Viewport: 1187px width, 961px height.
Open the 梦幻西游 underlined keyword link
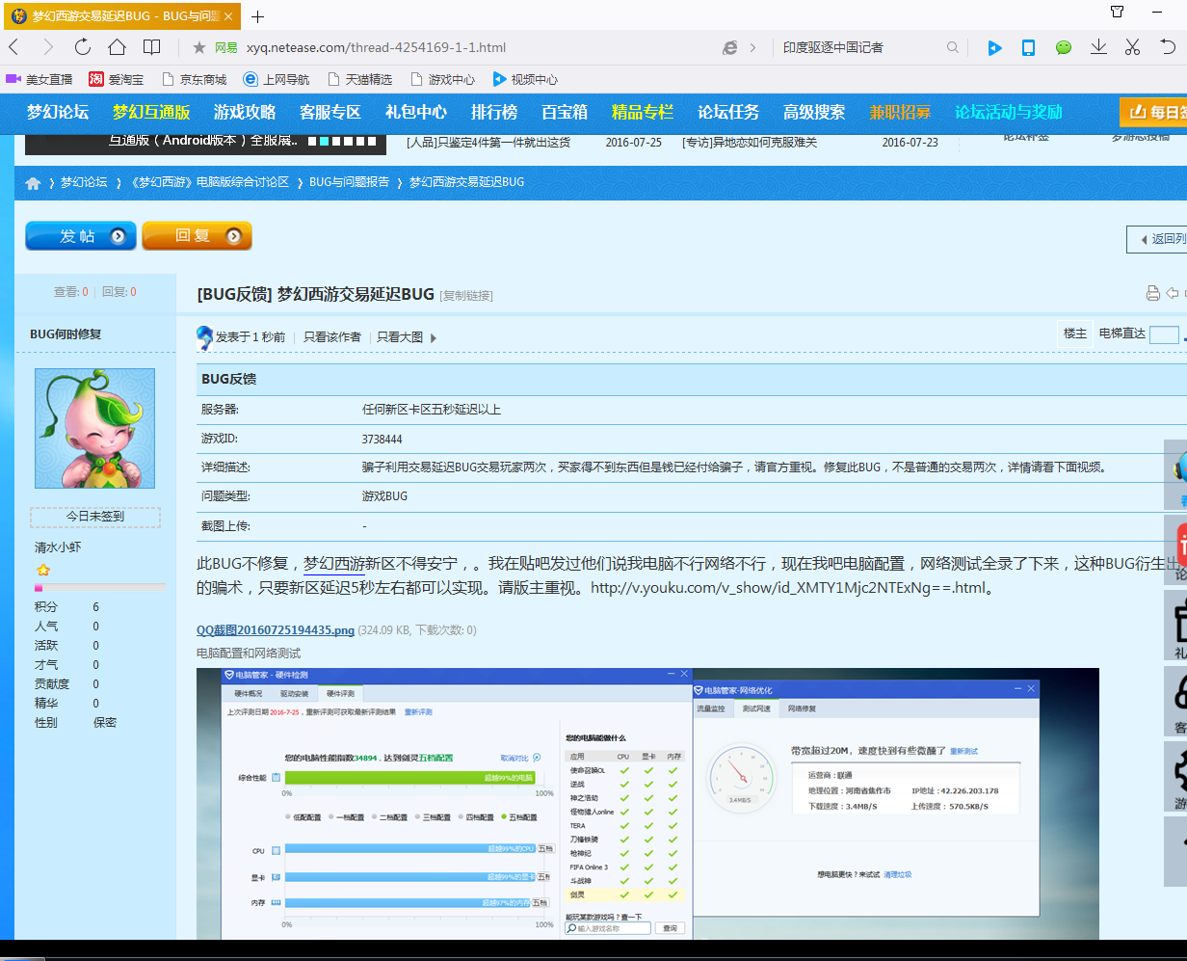pyautogui.click(x=334, y=563)
